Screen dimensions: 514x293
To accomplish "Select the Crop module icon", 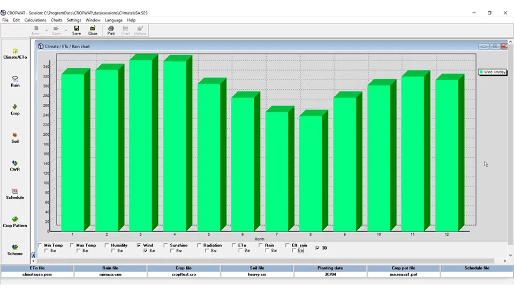I will (x=15, y=109).
